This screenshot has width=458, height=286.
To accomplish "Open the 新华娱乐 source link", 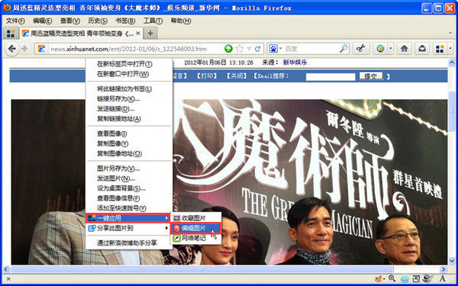I will pos(295,63).
